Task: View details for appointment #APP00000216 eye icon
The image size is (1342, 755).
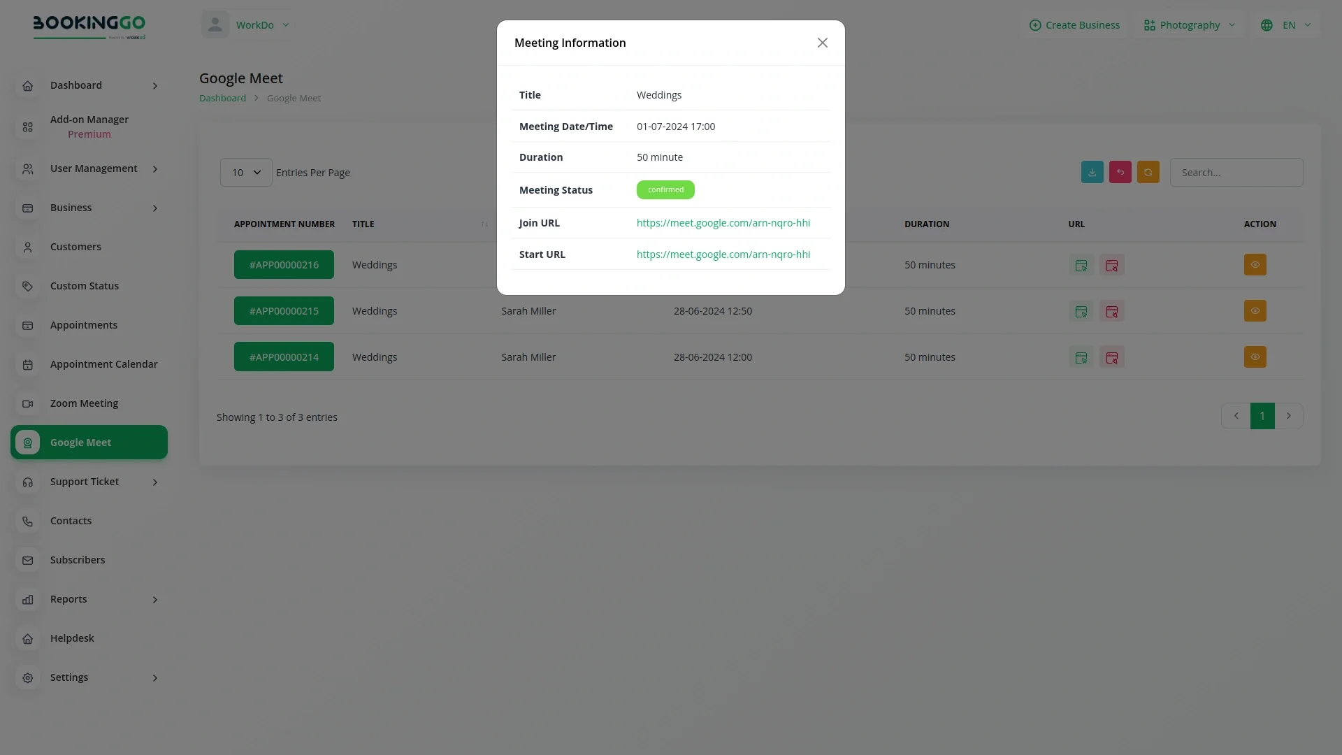Action: (1255, 265)
